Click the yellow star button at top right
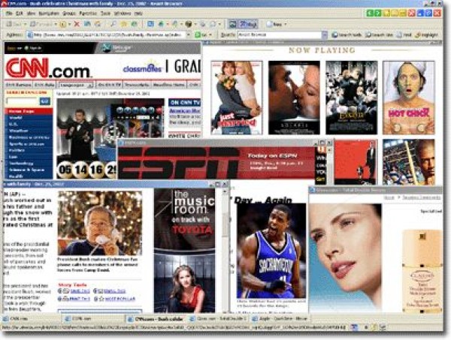The image size is (451, 340). tap(386, 13)
